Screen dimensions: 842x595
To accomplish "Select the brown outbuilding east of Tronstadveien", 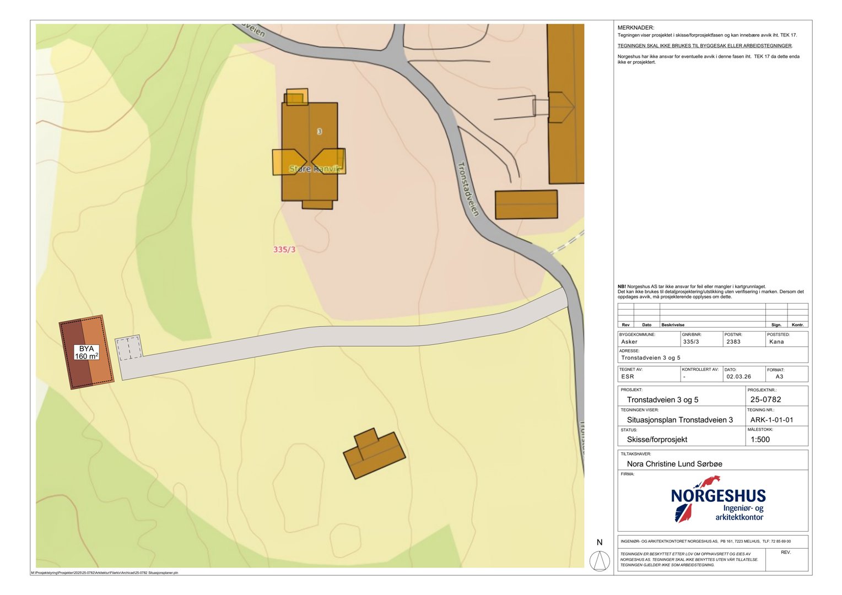I will pos(526,204).
